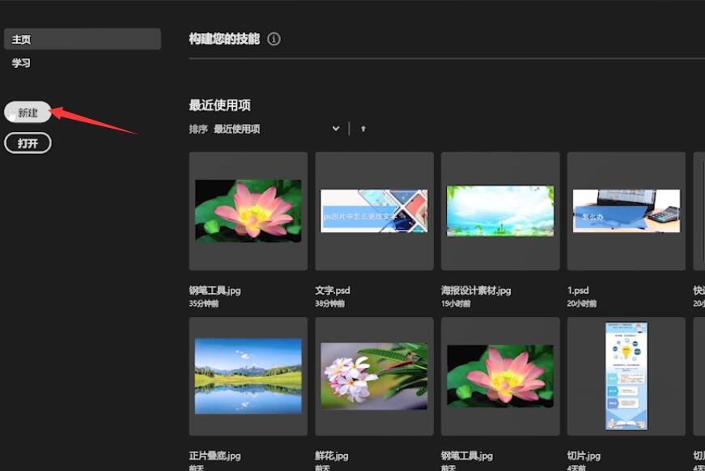This screenshot has height=471, width=705.
Task: Open thumbnail above 钢笔工具.jpg in second row
Action: 500,376
